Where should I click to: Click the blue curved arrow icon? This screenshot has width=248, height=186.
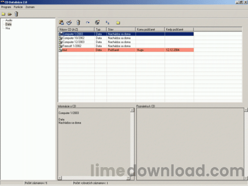coord(88,22)
